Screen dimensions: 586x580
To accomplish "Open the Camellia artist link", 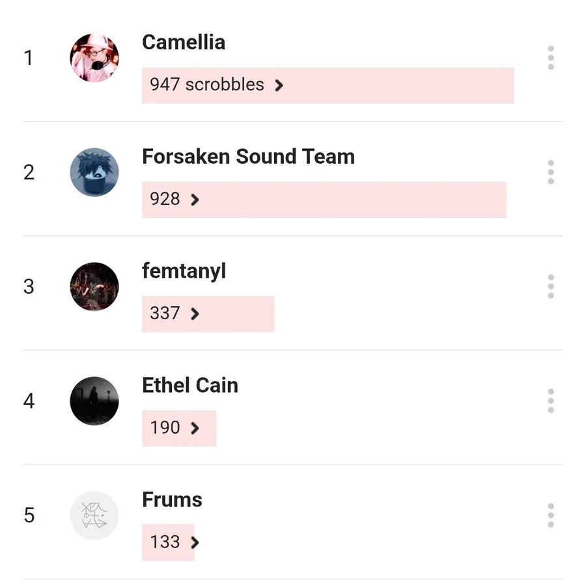I will pyautogui.click(x=184, y=42).
